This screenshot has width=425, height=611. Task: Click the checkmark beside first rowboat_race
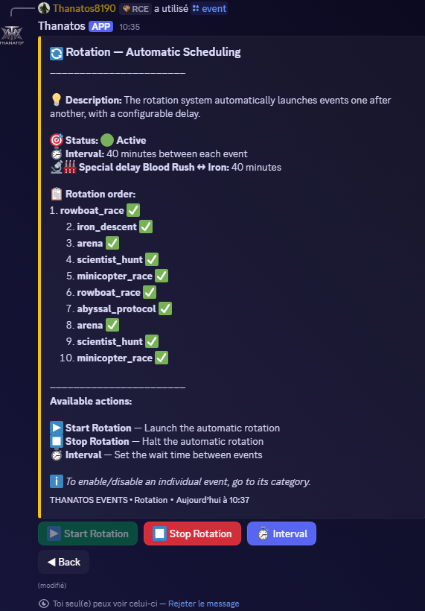click(133, 210)
